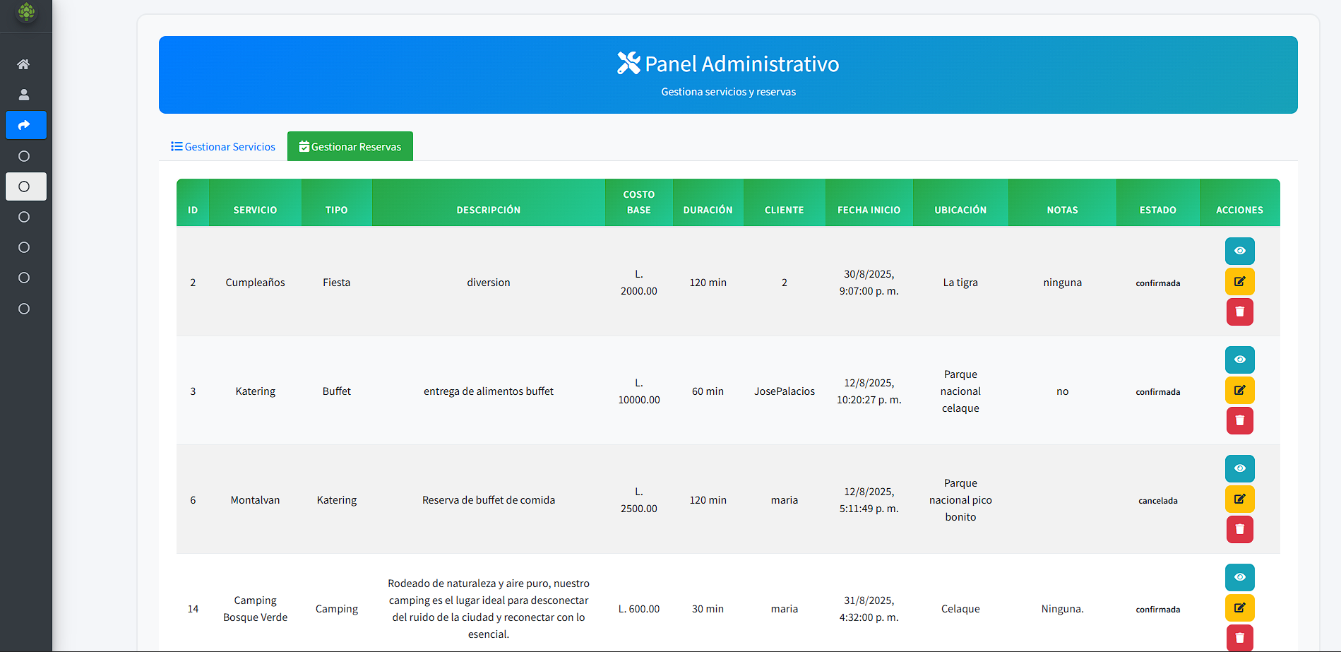The height and width of the screenshot is (652, 1341).
Task: Open the eye icon for Camping Bosque Verde
Action: (1239, 577)
